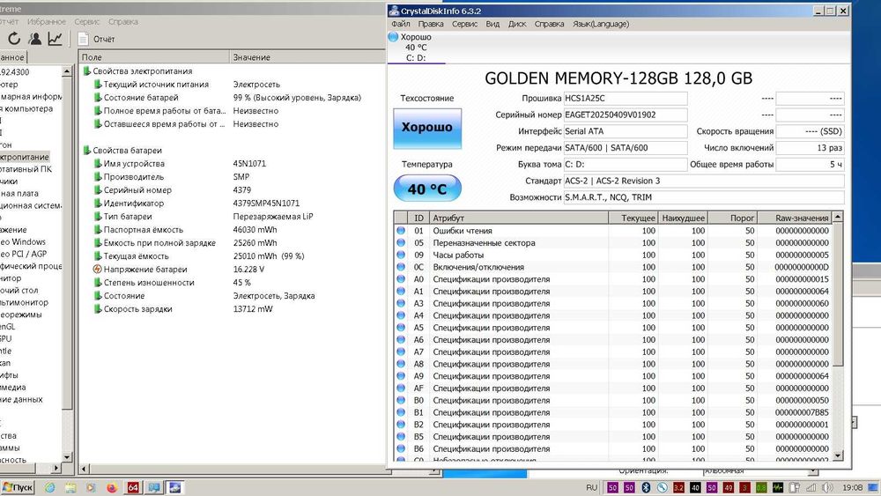Viewport: 881px width, 496px height.
Task: Switch to AIDA64 via the 64 taskbar icon
Action: (133, 487)
